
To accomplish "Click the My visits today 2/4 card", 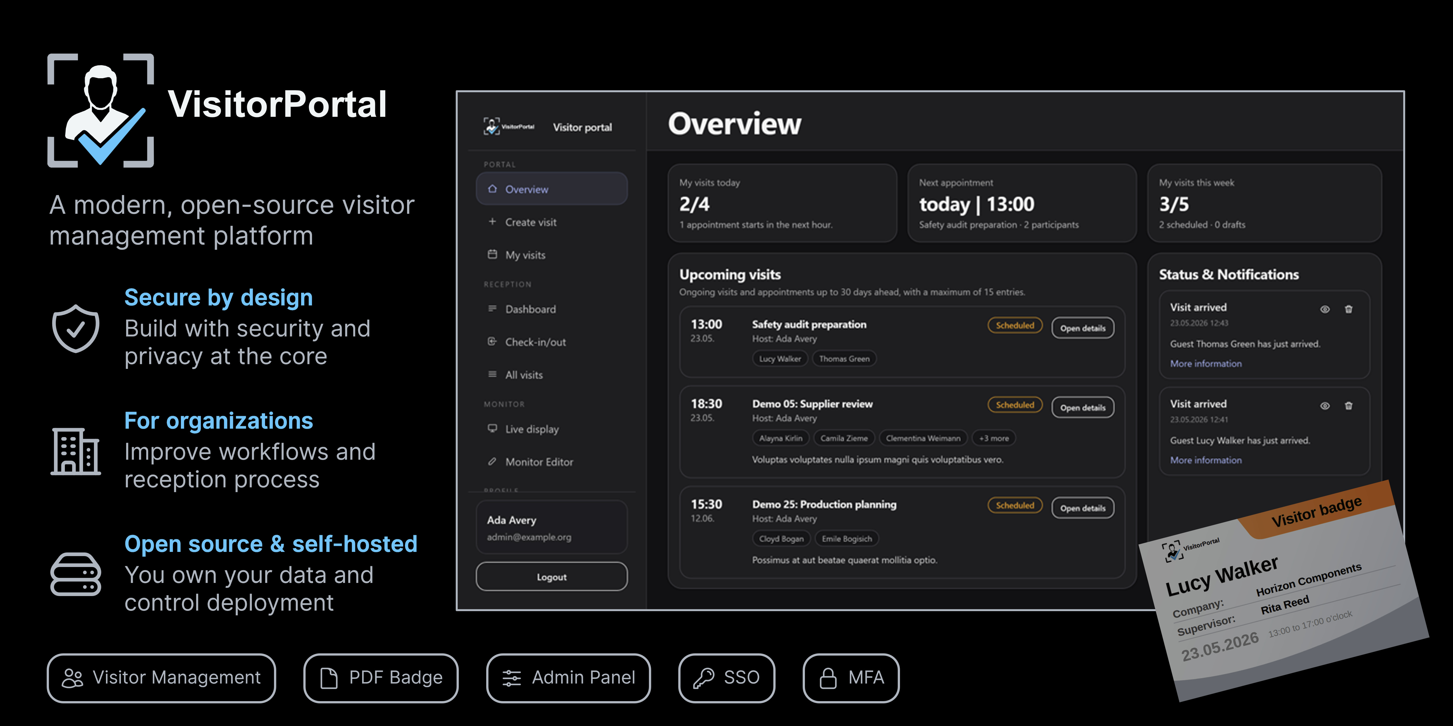I will pyautogui.click(x=782, y=203).
